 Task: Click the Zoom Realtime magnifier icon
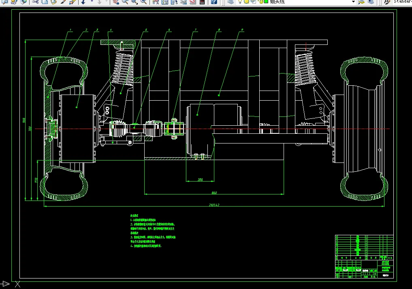[x=125, y=2]
